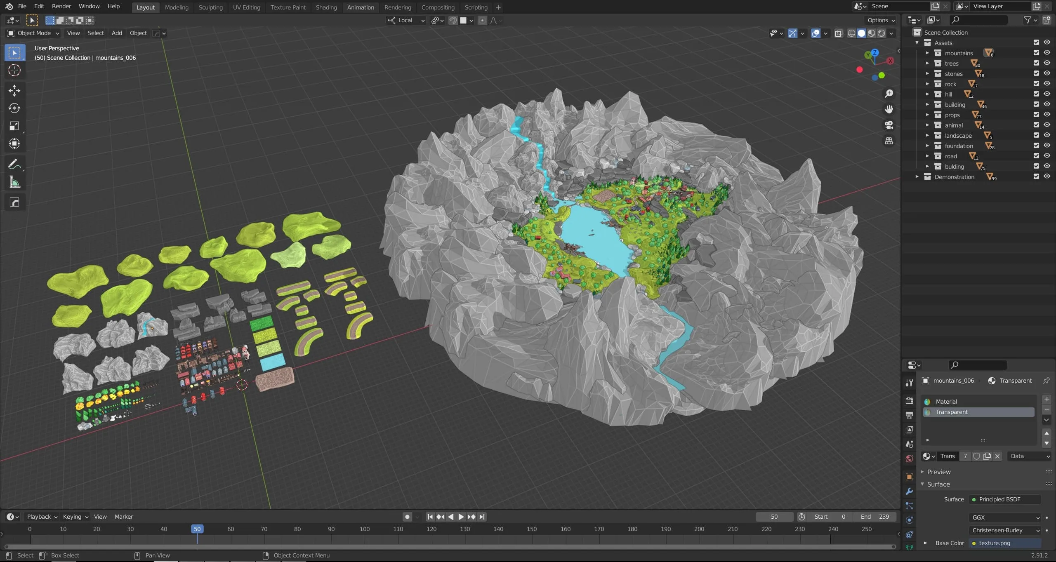Open the Output properties tab
The image size is (1056, 562).
909,415
